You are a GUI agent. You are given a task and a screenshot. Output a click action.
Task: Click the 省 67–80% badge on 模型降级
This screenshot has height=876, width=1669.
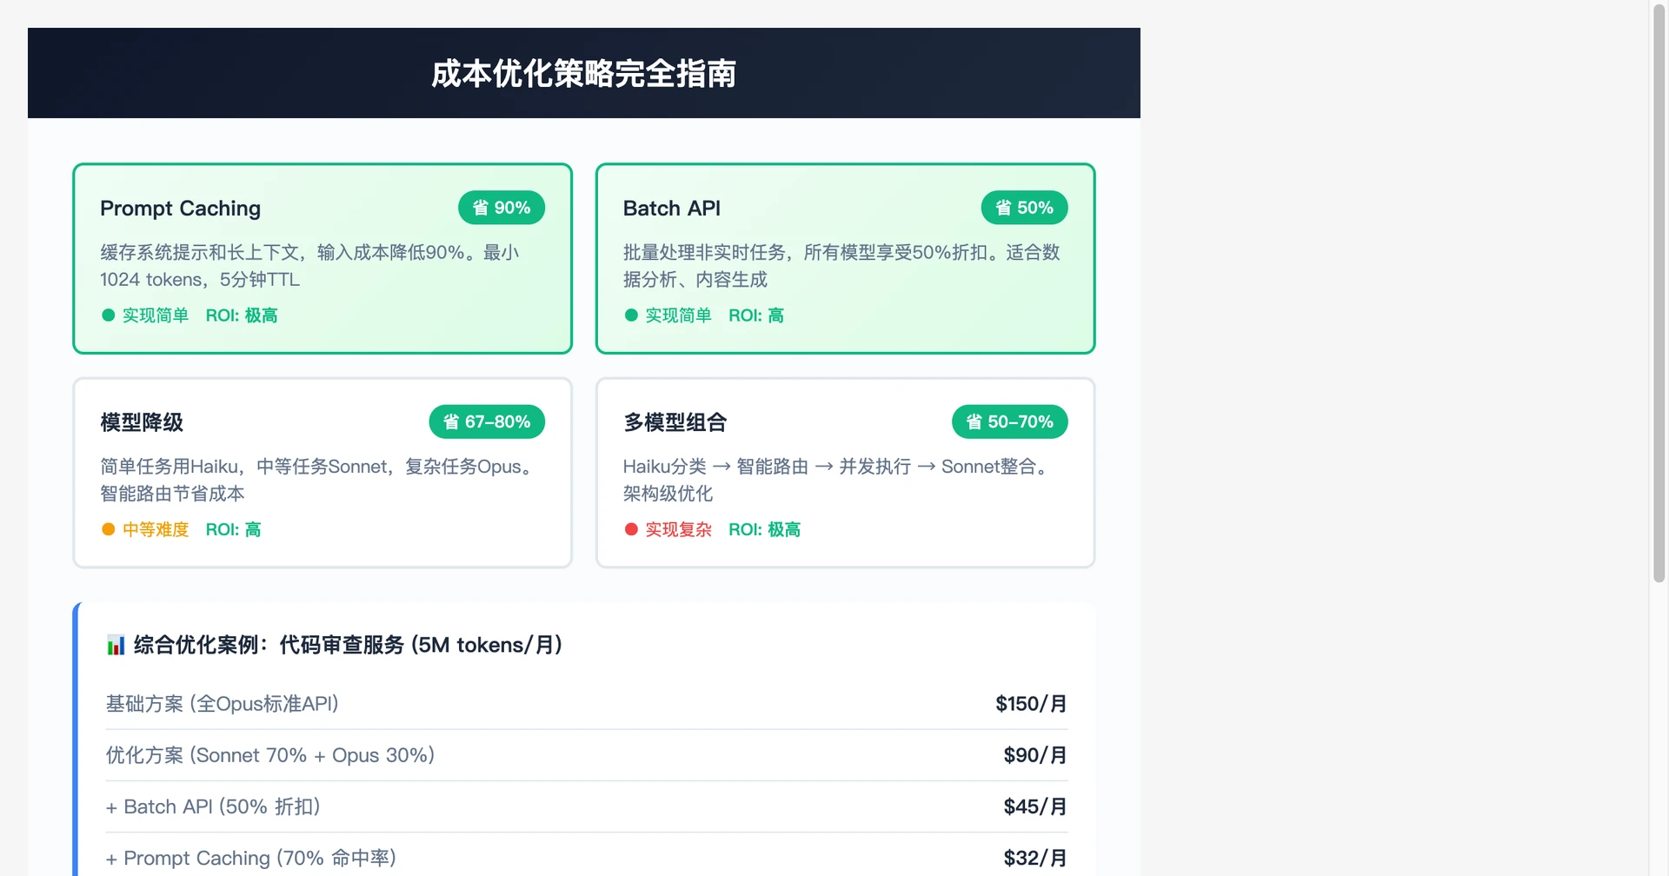pos(487,421)
